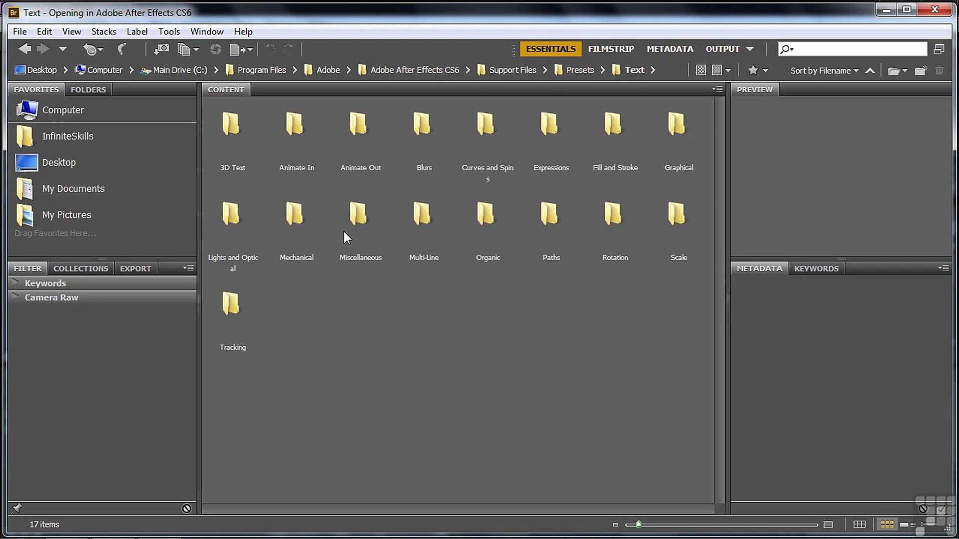Switch to the Folders tab
959x539 pixels.
[x=88, y=89]
